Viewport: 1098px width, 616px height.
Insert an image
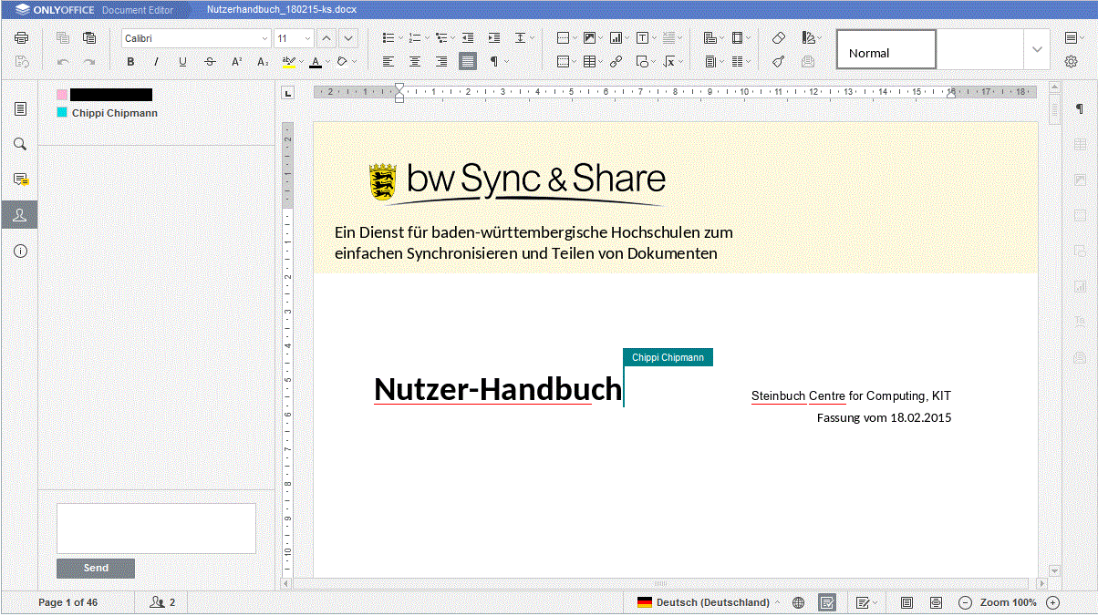click(x=593, y=37)
